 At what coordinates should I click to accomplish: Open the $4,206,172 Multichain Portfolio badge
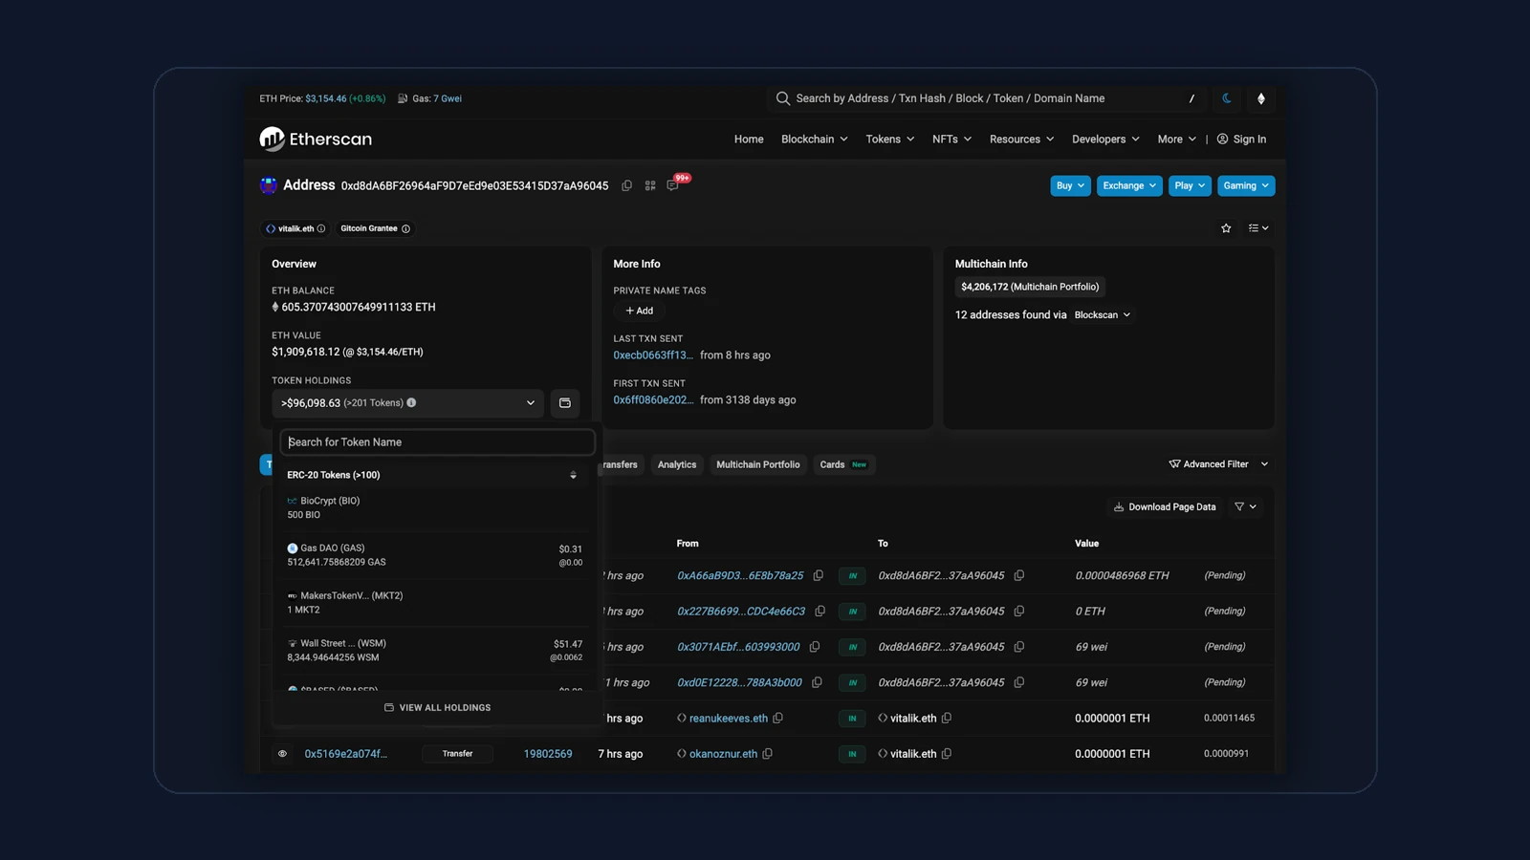[x=1030, y=287]
